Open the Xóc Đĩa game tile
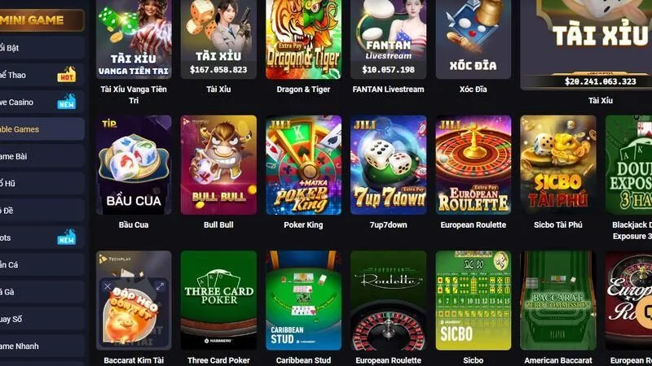Screen dimensions: 652x366 click(474, 39)
